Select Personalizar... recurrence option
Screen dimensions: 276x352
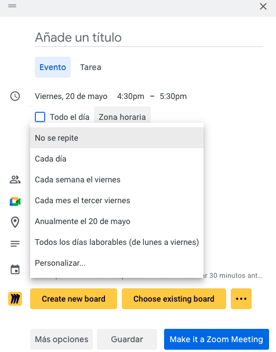click(117, 263)
